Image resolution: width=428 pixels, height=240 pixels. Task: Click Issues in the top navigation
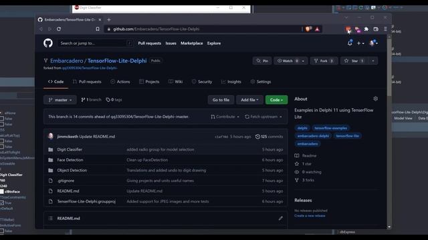pyautogui.click(x=171, y=43)
